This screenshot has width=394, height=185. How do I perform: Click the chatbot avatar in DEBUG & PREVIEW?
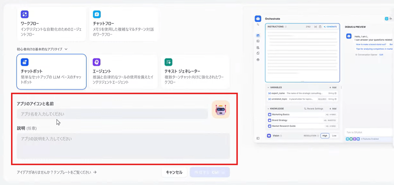pos(349,36)
